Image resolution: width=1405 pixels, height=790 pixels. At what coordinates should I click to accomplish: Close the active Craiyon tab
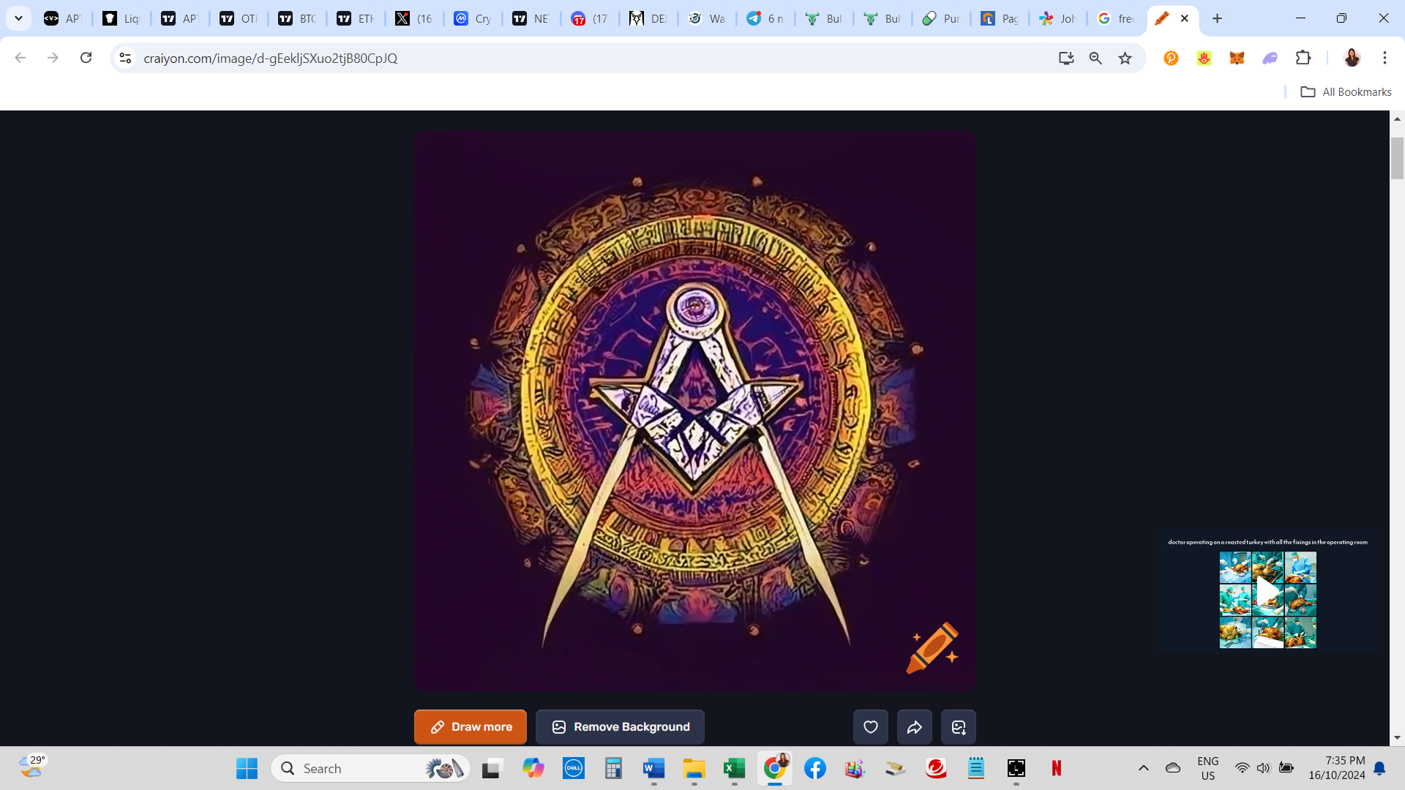[x=1185, y=18]
